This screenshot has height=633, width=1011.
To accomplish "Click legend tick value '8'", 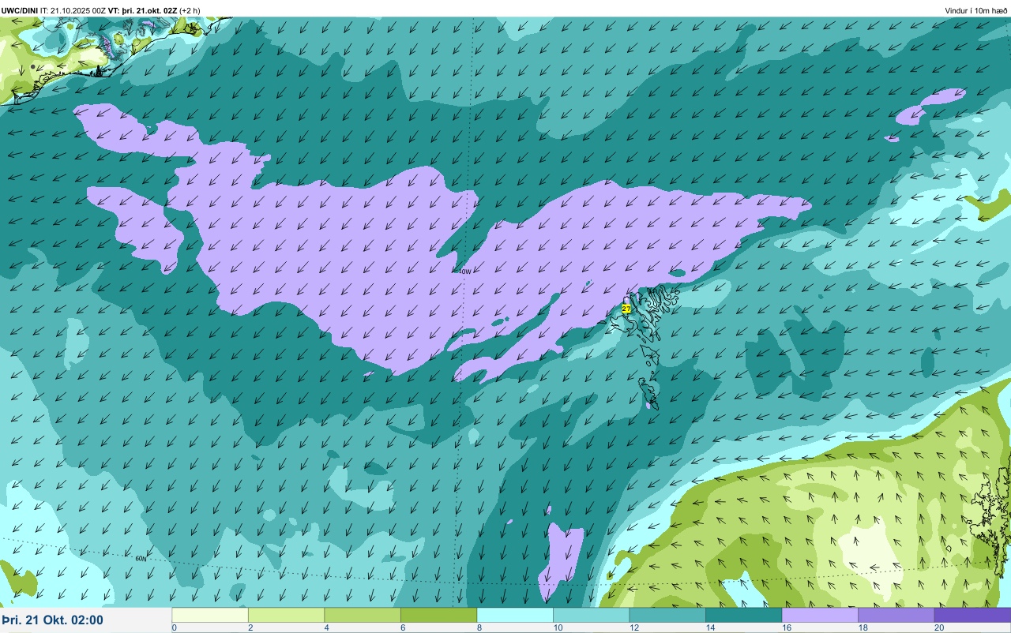I will point(479,628).
